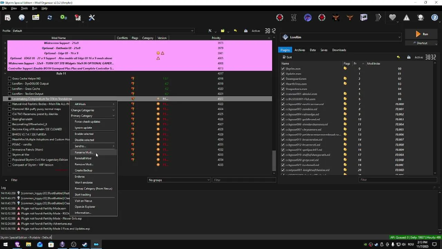The height and width of the screenshot is (249, 442).
Task: Switch to the Downloads tab
Action: (x=339, y=50)
